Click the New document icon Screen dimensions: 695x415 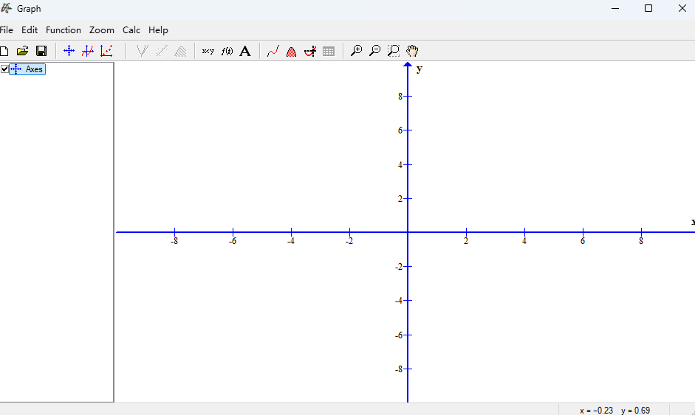pos(4,51)
